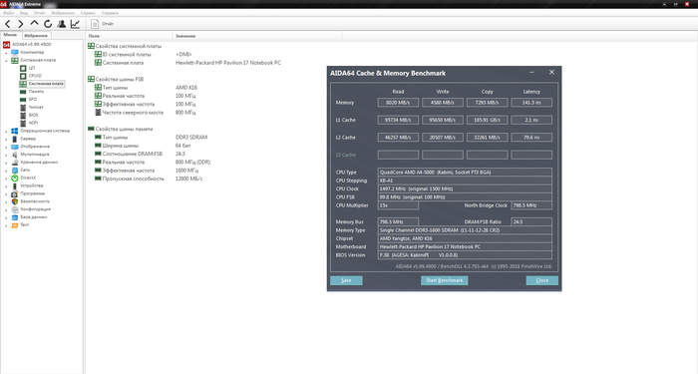Open the Сервис menu
The image size is (698, 374).
88,13
